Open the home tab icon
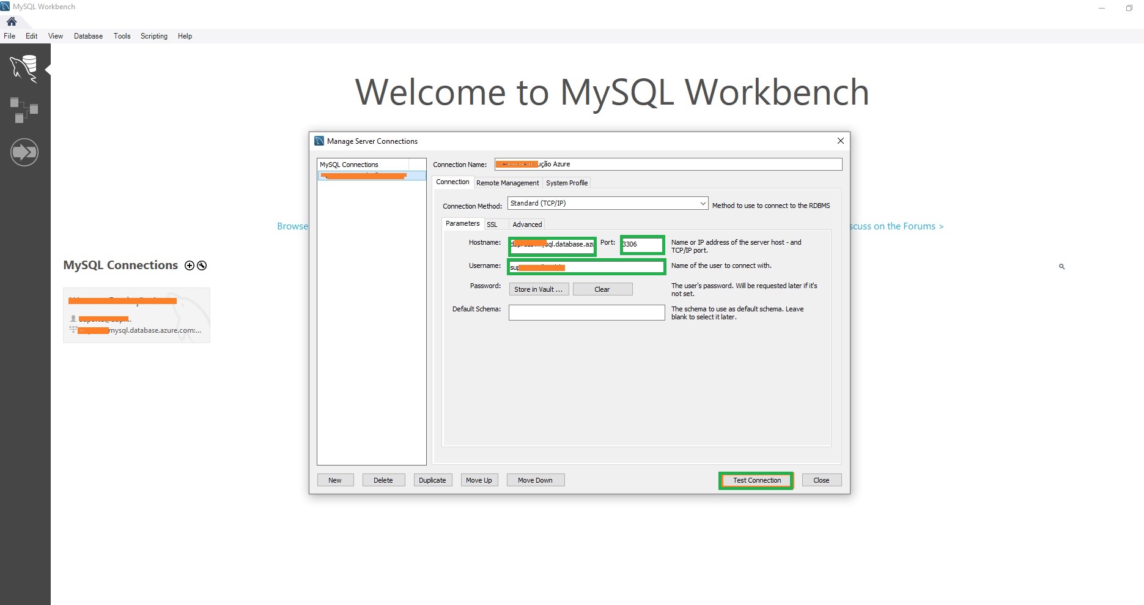The image size is (1144, 605). coord(12,21)
